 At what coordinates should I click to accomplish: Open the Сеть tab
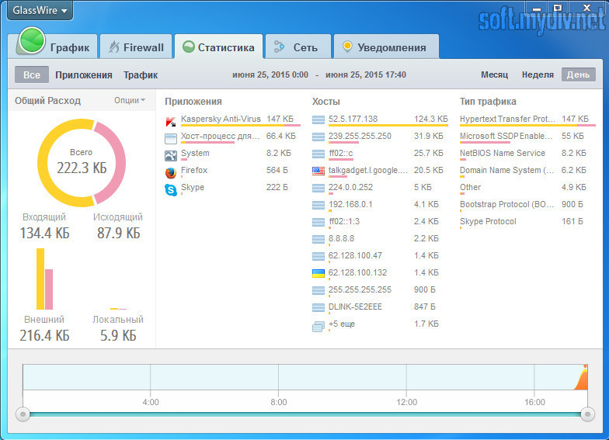(298, 47)
